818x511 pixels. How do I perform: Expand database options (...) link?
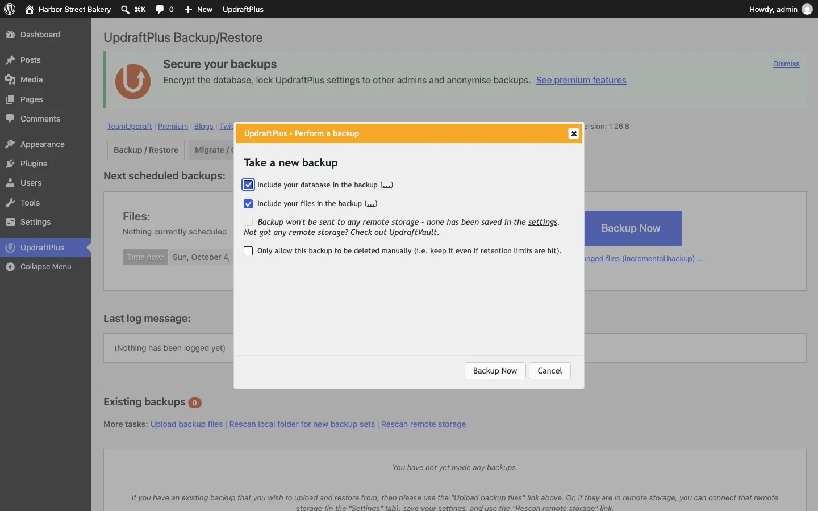tap(387, 185)
